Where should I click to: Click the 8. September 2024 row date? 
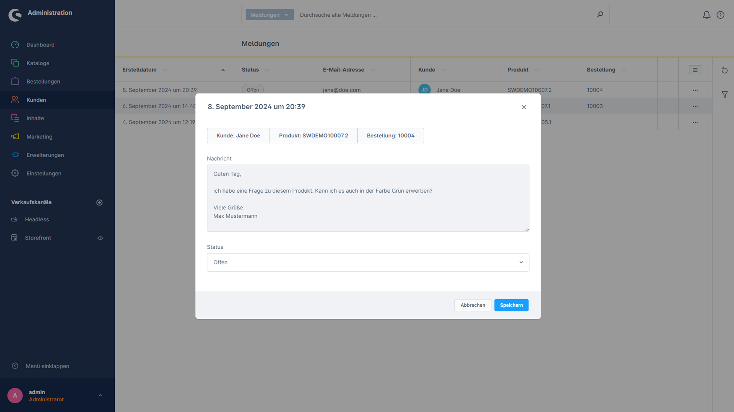coord(159,90)
